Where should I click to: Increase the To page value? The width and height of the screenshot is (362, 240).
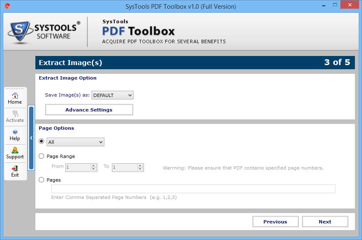coord(140,166)
